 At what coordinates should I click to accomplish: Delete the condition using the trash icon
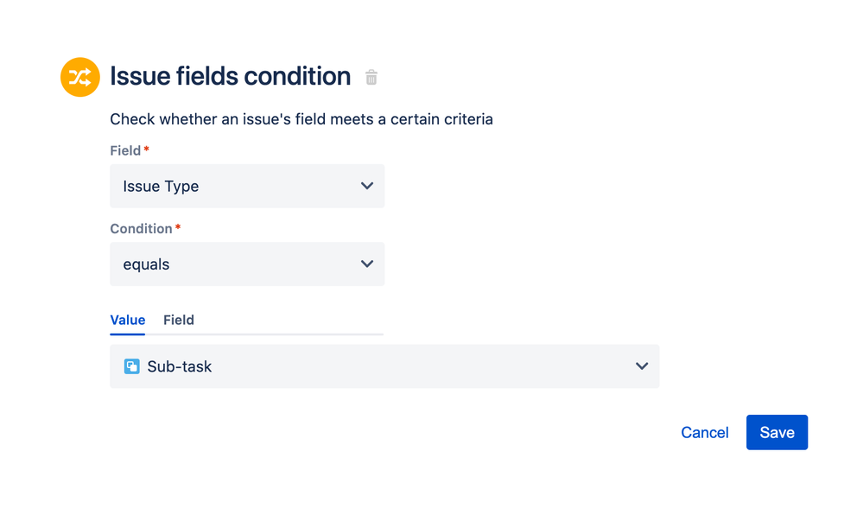click(371, 77)
